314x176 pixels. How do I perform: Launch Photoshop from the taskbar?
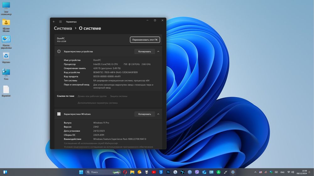pos(168,172)
